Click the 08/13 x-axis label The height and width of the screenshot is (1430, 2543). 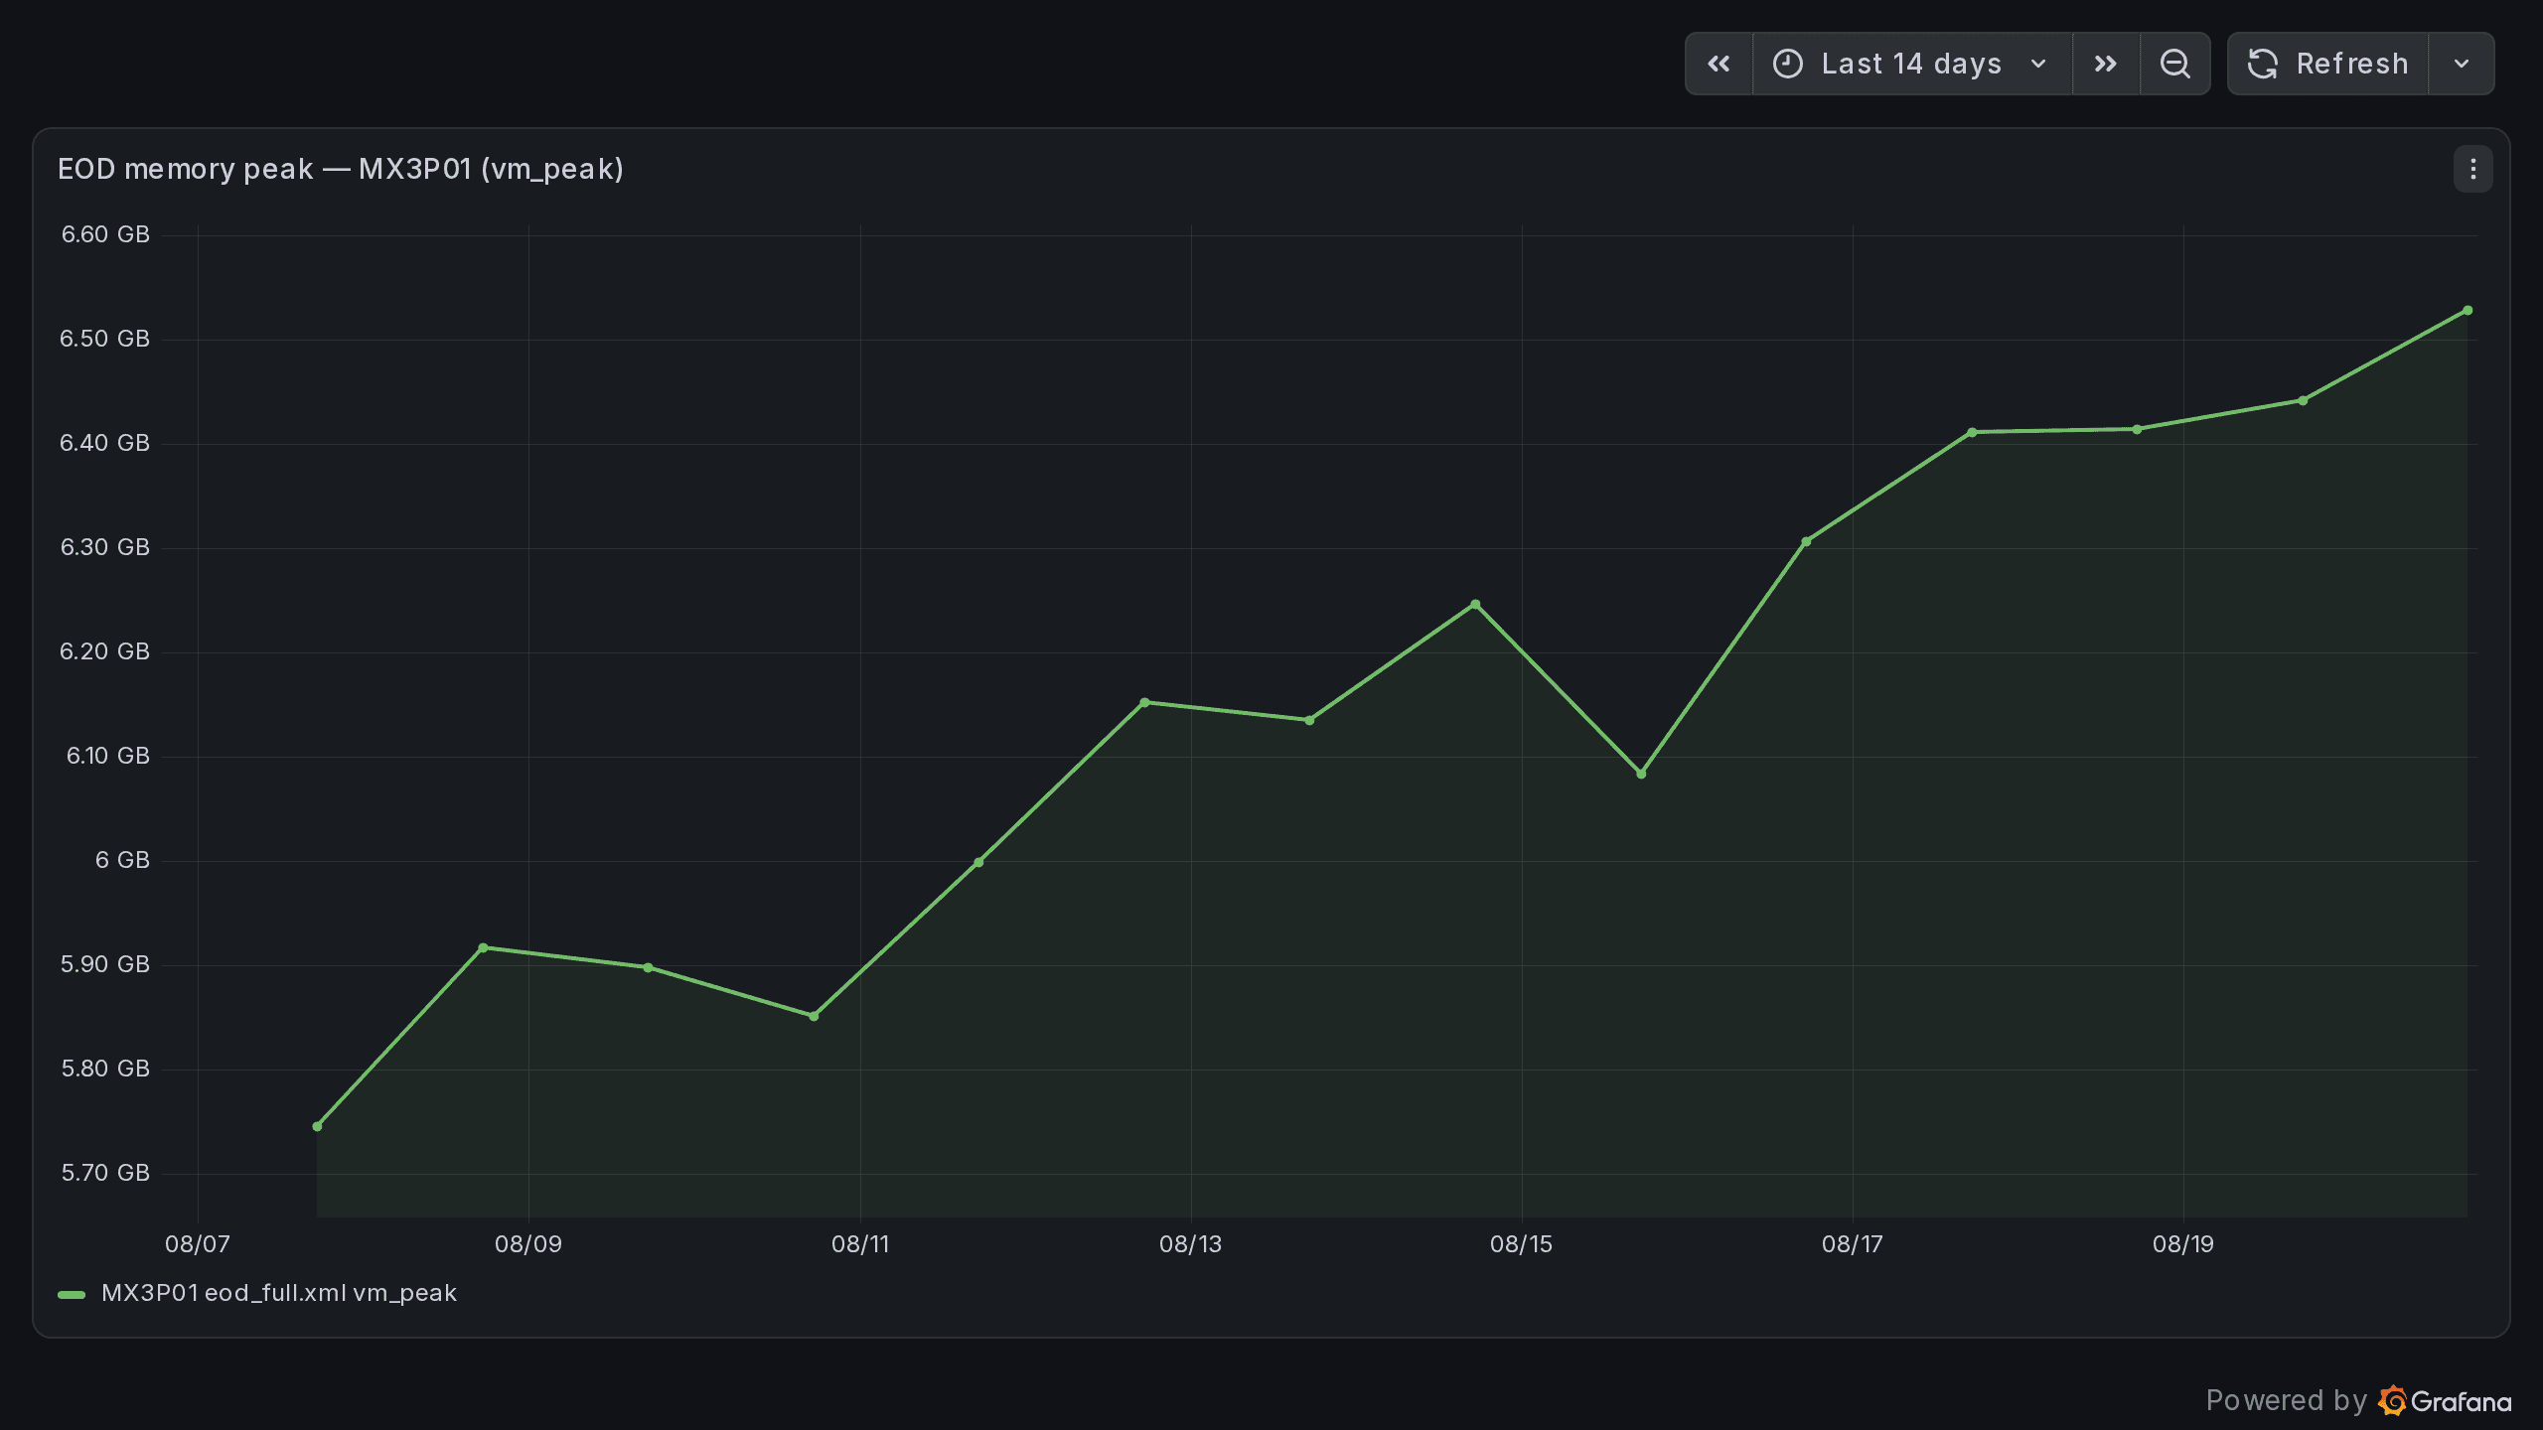1190,1244
